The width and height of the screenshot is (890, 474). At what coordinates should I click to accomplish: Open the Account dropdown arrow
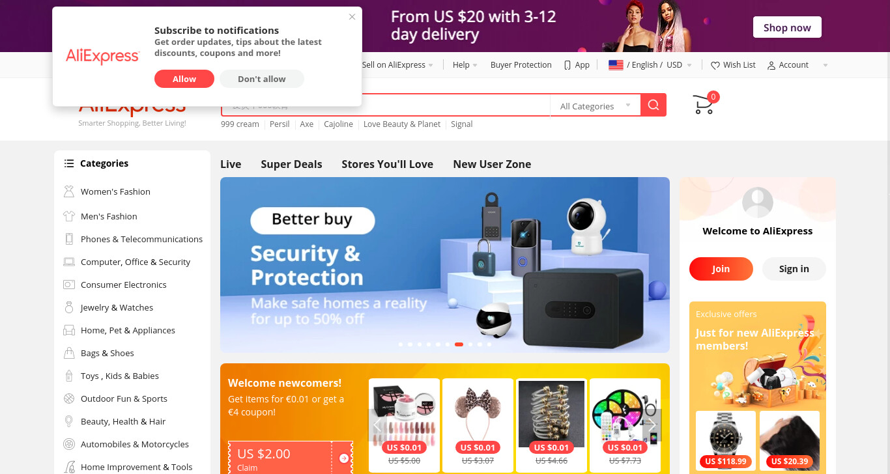[825, 65]
